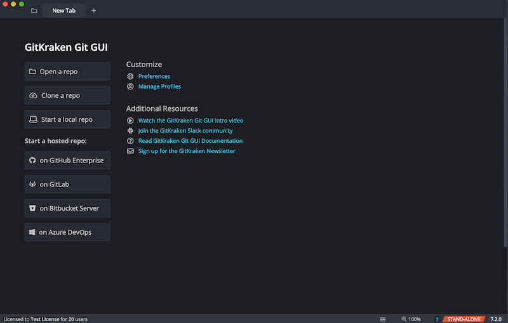Click the GitKraken logo icon in status bar
The width and height of the screenshot is (508, 323).
pyautogui.click(x=437, y=319)
